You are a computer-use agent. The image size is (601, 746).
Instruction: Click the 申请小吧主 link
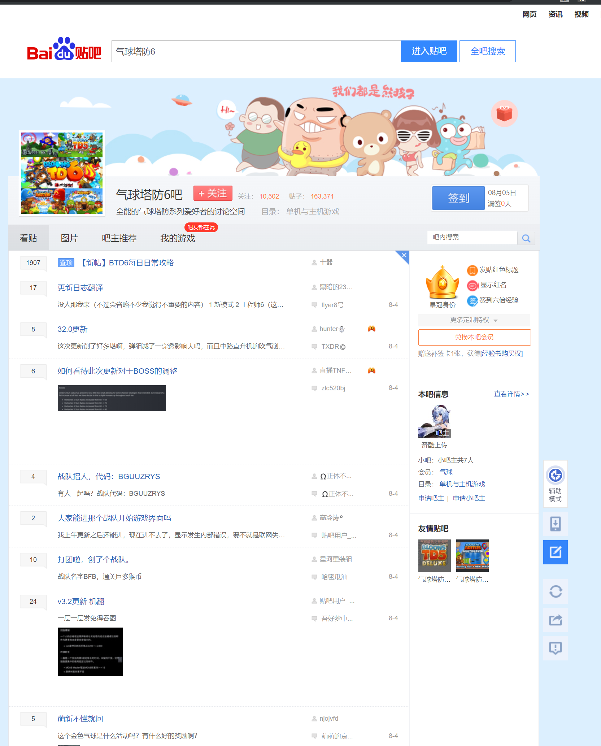[x=469, y=498]
